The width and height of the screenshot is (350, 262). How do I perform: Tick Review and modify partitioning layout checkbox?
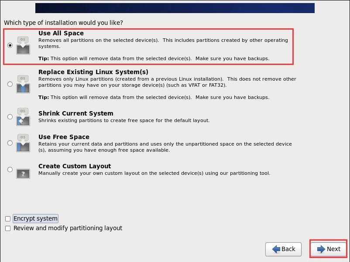[x=8, y=228]
